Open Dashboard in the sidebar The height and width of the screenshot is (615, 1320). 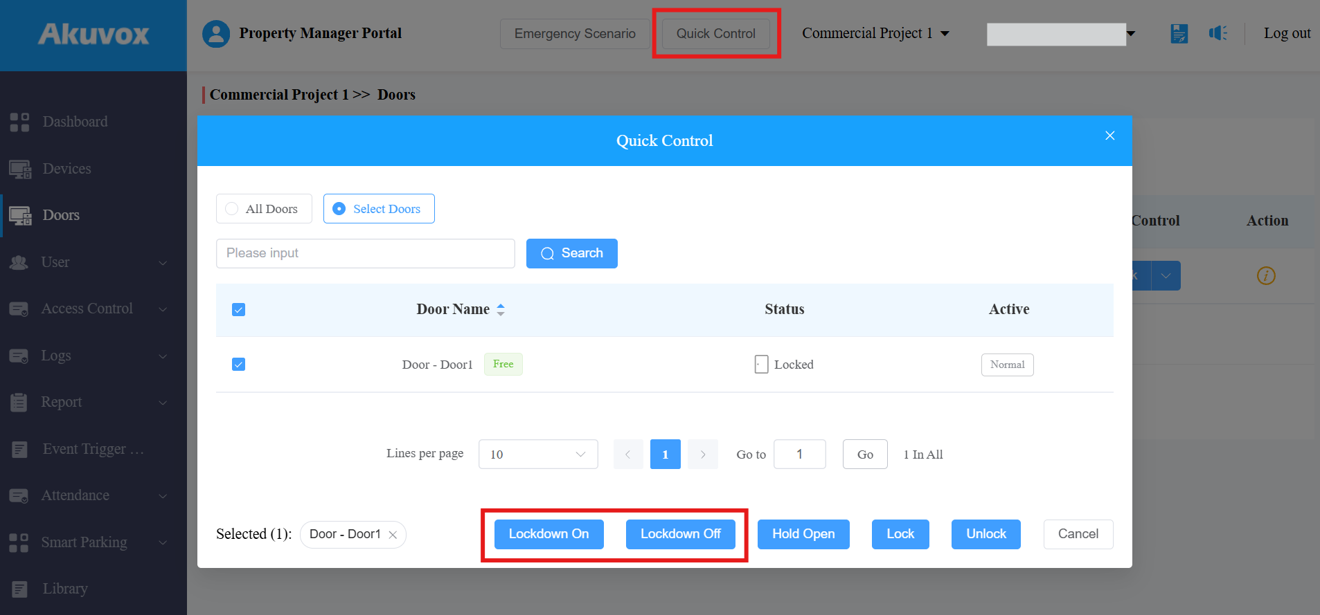(x=75, y=122)
